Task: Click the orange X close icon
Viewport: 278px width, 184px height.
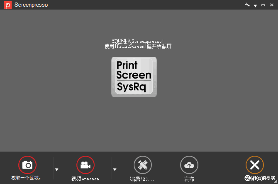Action: point(255,165)
